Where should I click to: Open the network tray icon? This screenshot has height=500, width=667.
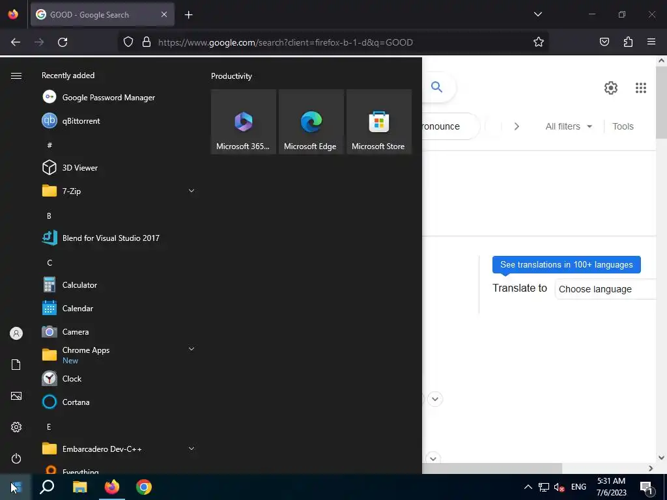point(544,487)
